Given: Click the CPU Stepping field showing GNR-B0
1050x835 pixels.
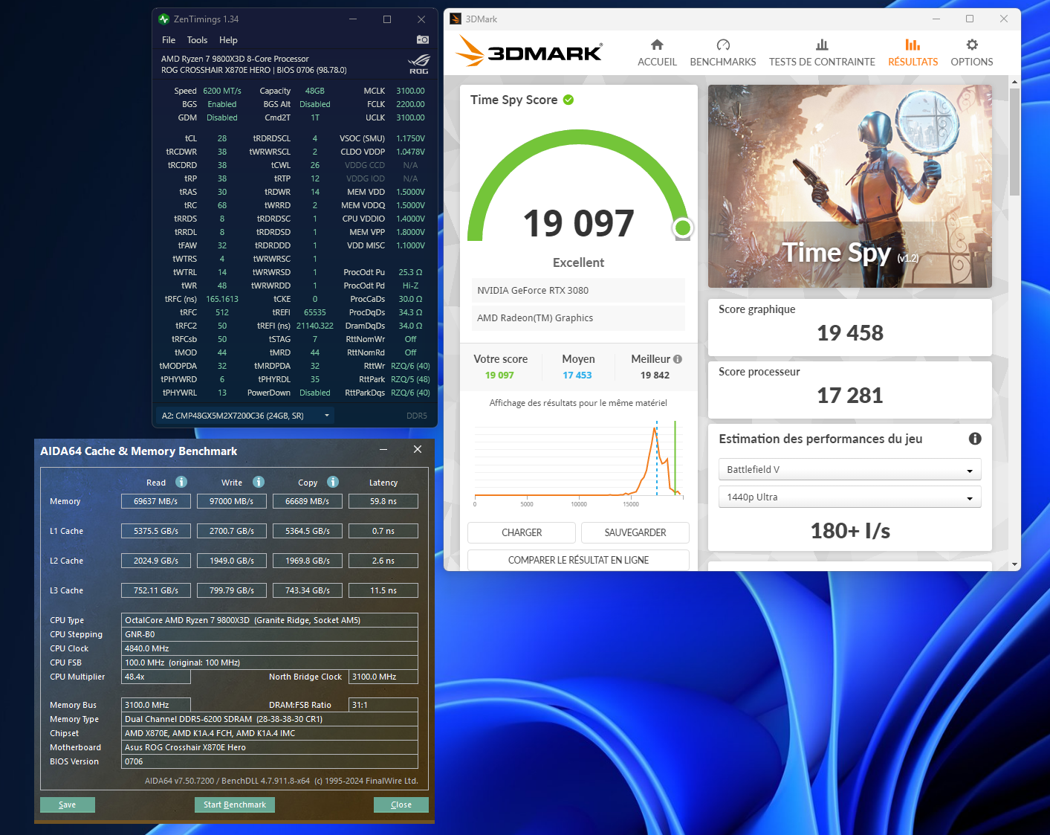Looking at the screenshot, I should point(270,634).
